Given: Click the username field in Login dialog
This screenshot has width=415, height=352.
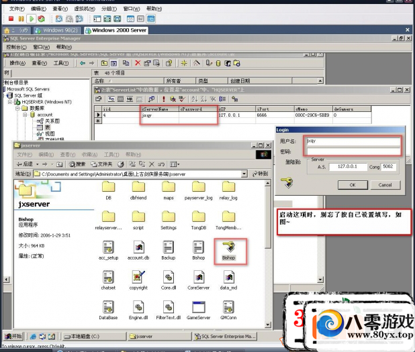Looking at the screenshot, I should pos(353,141).
